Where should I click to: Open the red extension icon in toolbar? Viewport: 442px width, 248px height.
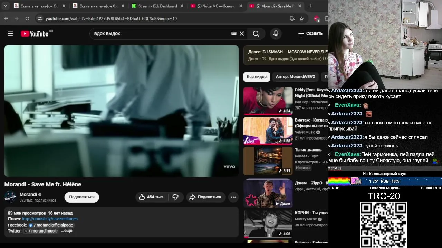[x=316, y=19]
